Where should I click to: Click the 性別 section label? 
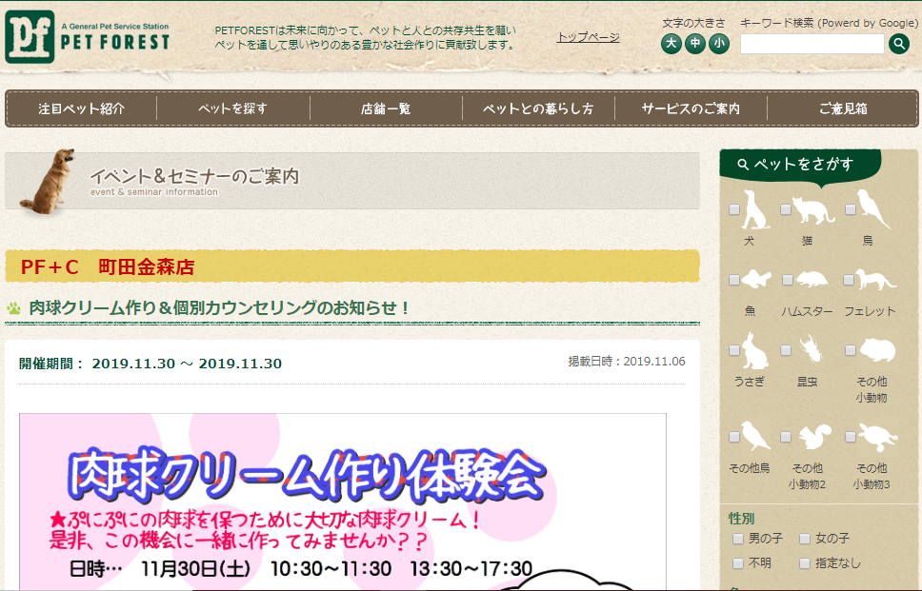point(741,519)
